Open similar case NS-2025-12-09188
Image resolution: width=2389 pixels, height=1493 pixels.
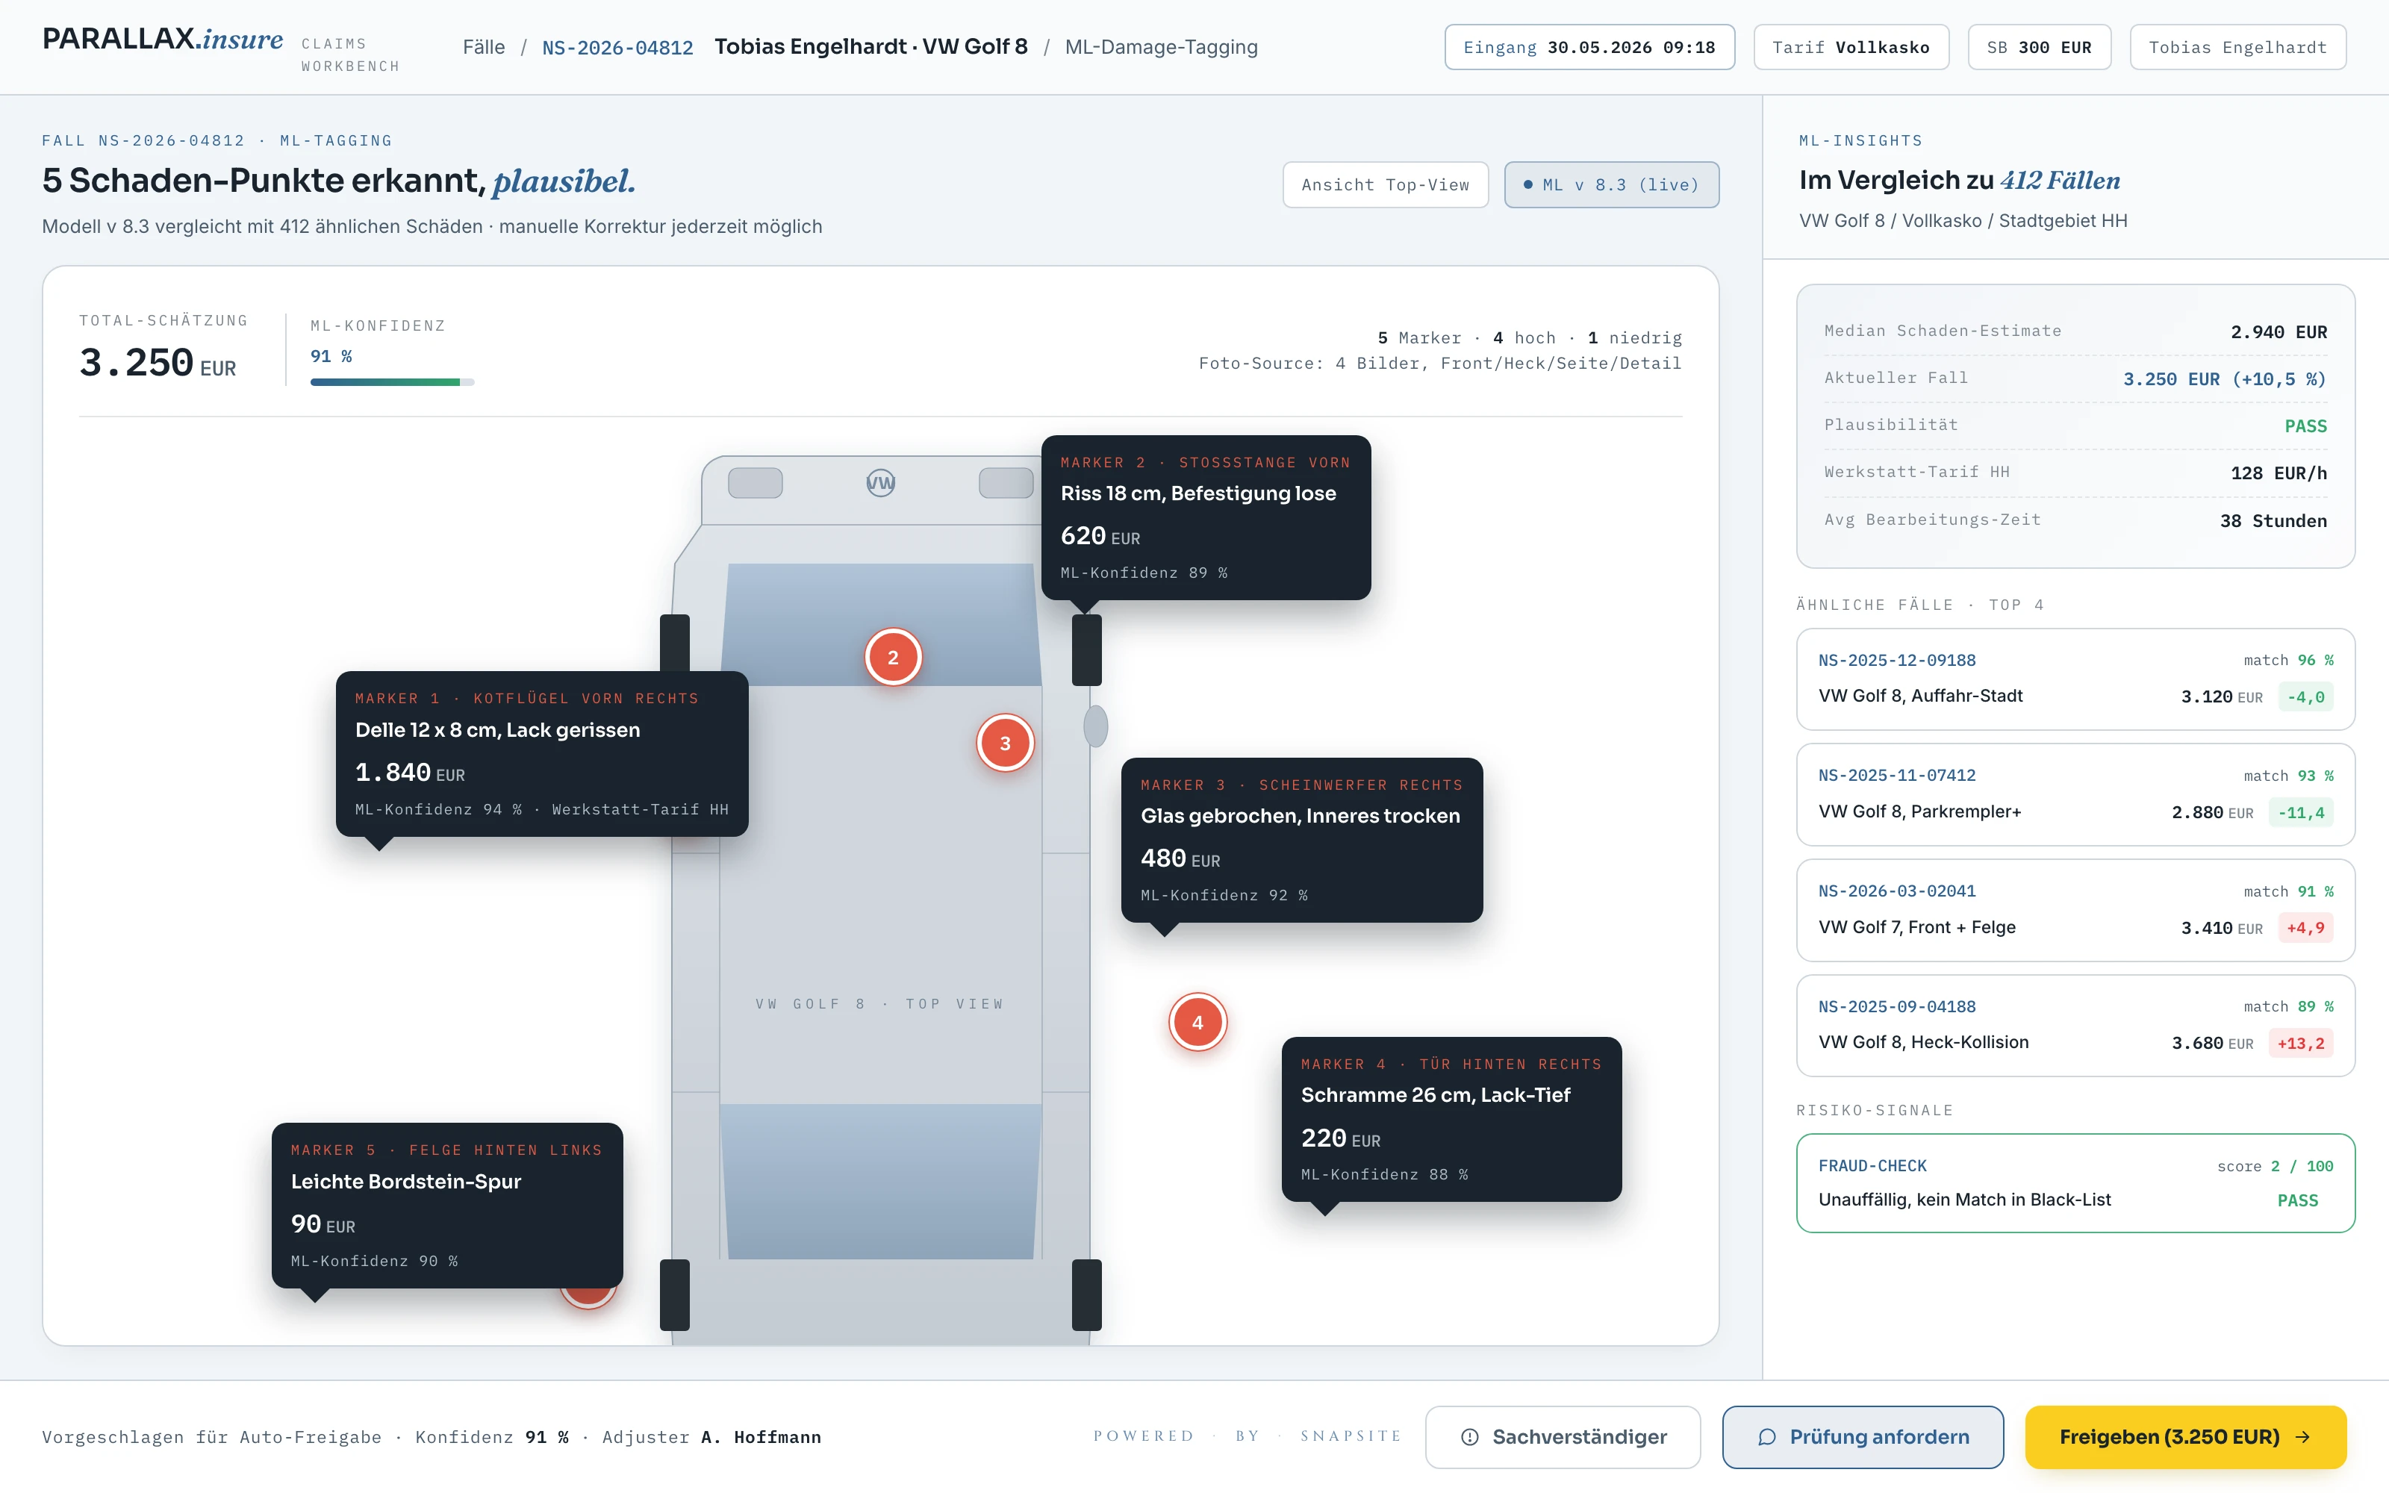(x=2075, y=679)
